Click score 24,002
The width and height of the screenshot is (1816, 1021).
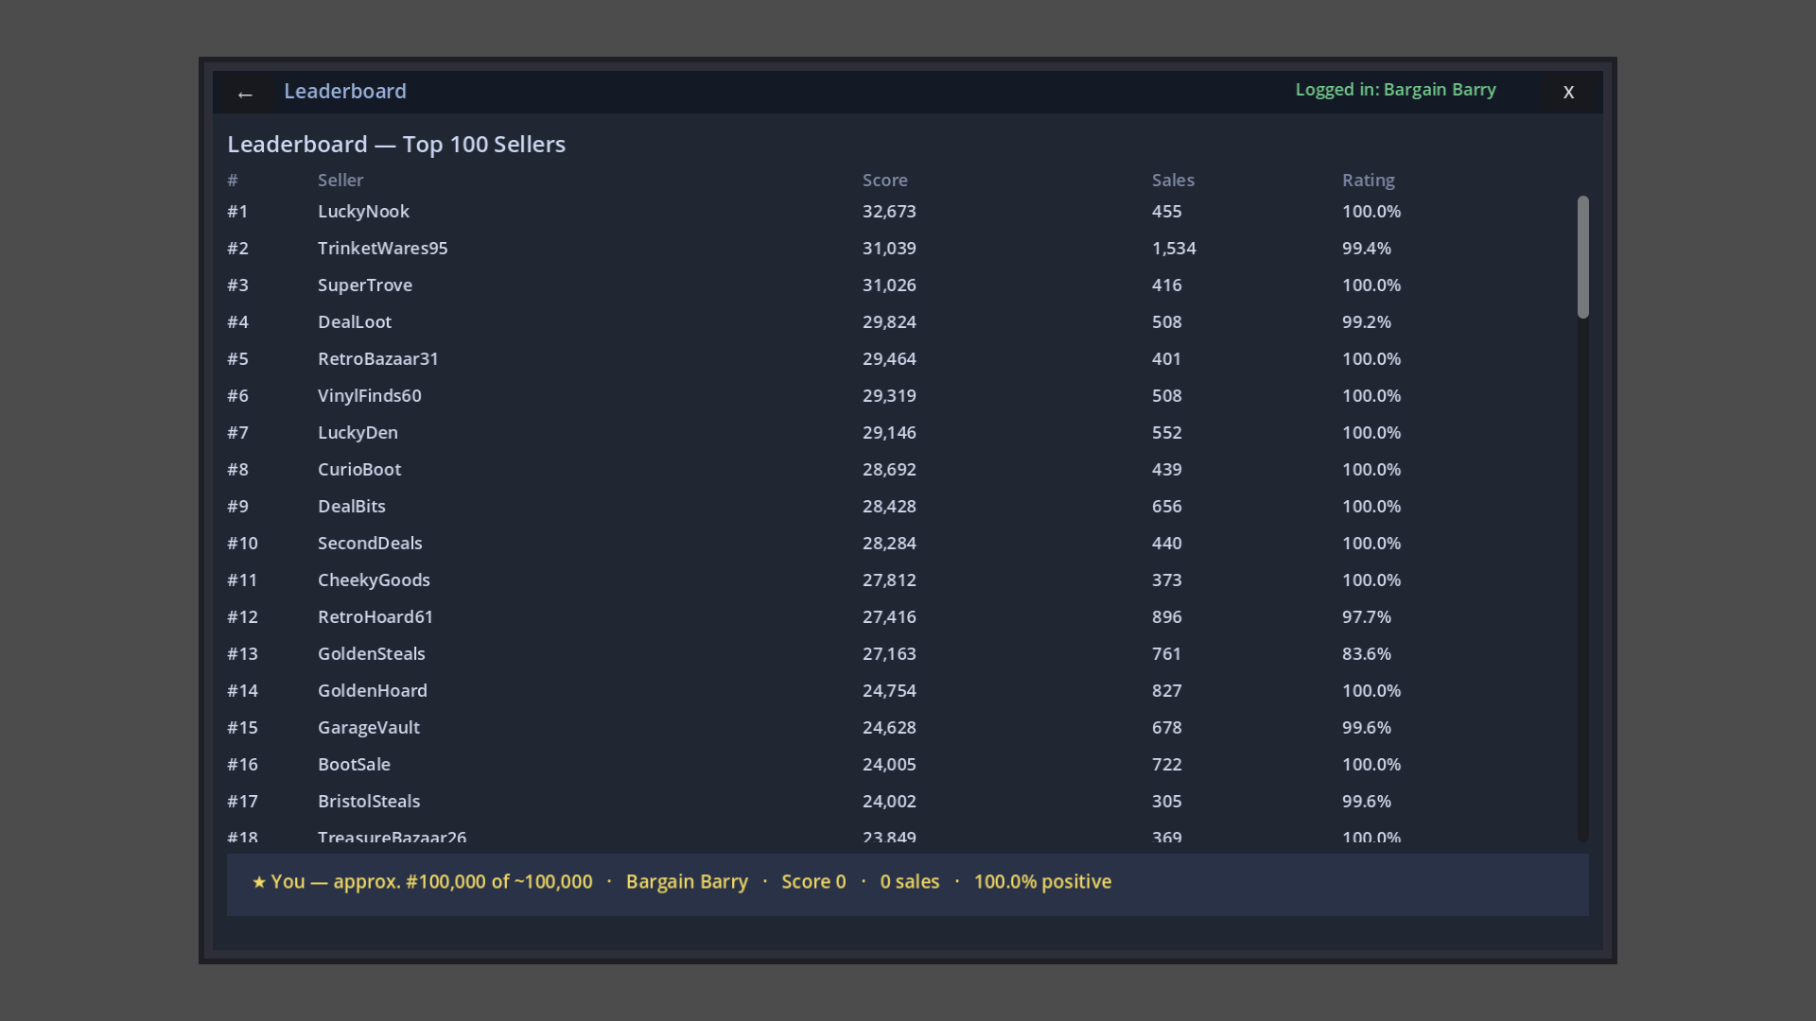[888, 802]
